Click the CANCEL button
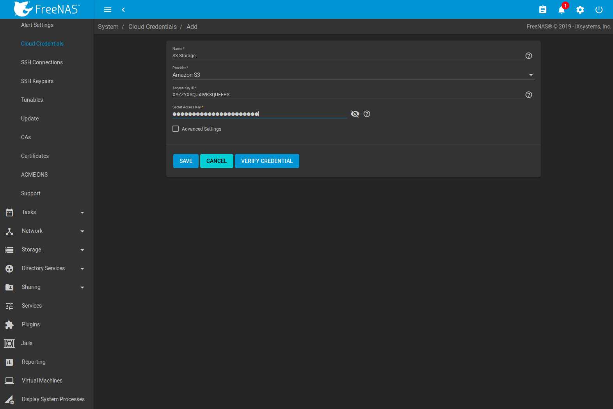 pos(217,161)
